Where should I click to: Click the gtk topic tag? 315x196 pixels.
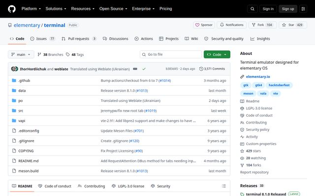[246, 85]
